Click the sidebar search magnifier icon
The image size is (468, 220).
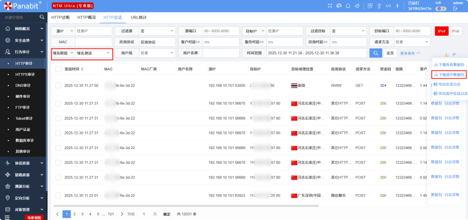42,17
